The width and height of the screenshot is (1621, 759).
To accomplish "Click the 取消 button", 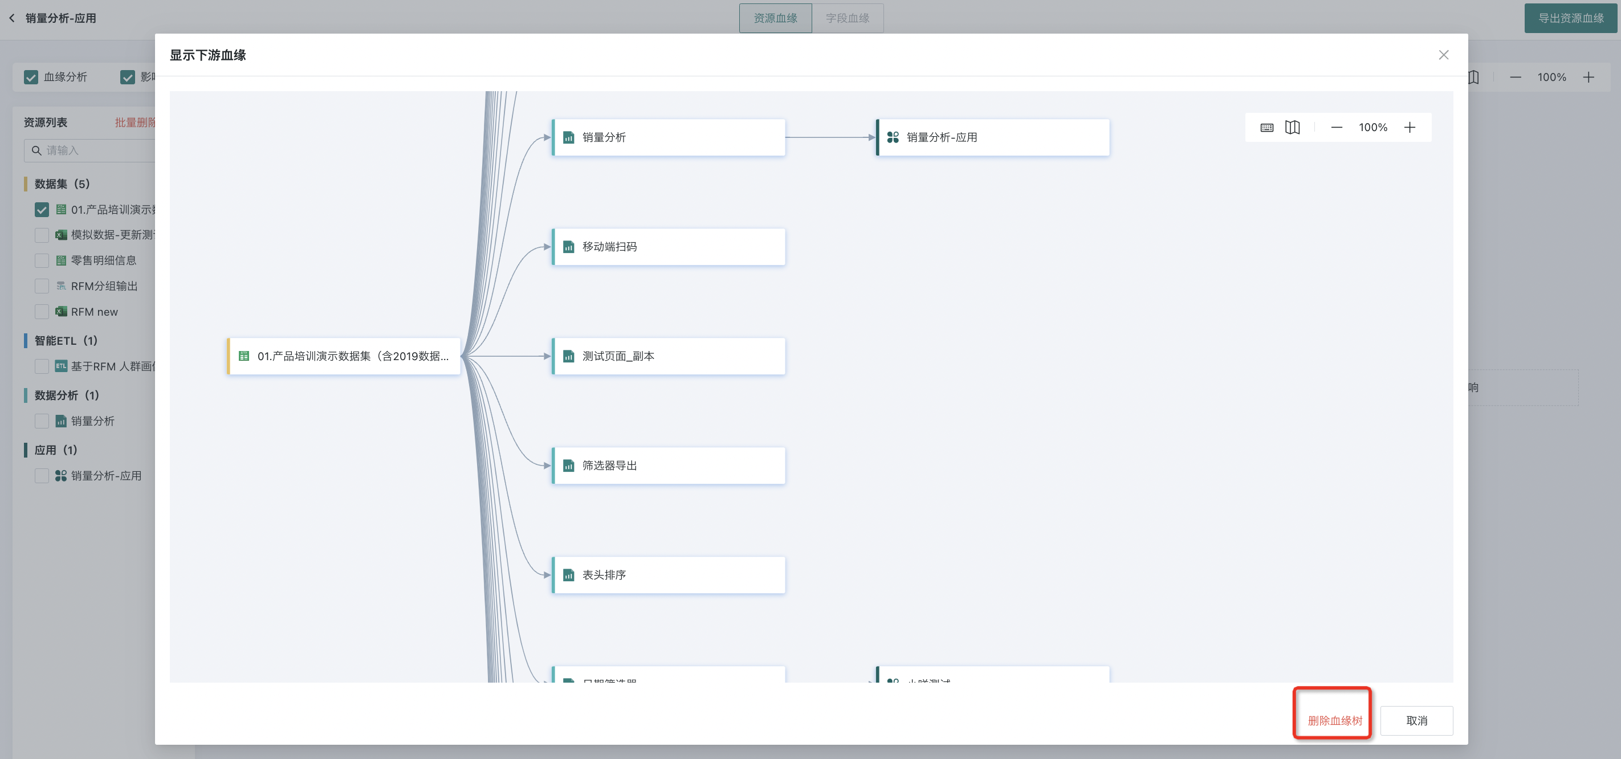I will click(1416, 720).
